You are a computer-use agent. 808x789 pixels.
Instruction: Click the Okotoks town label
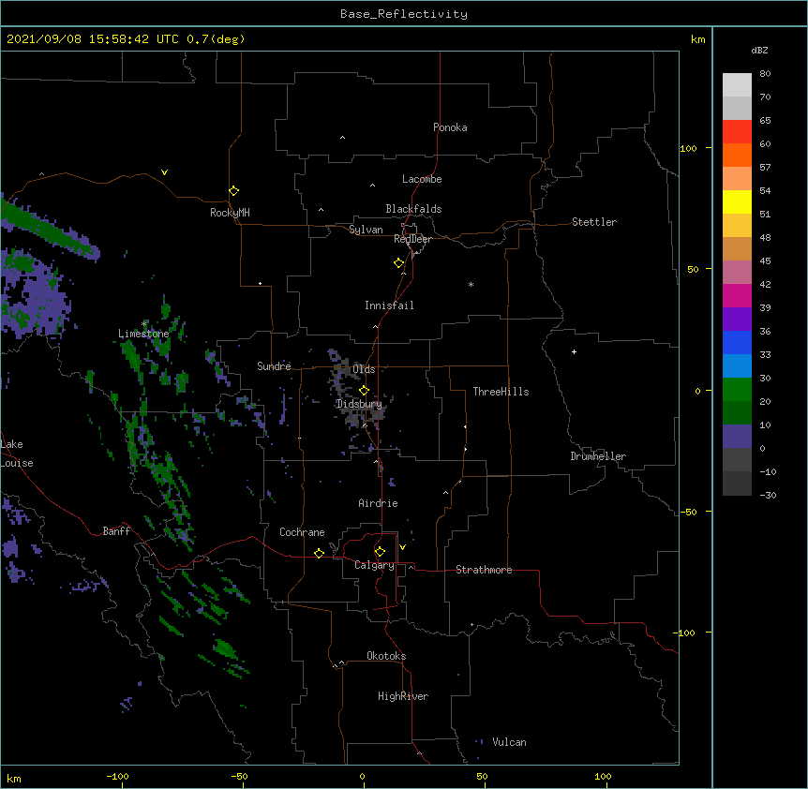click(386, 656)
